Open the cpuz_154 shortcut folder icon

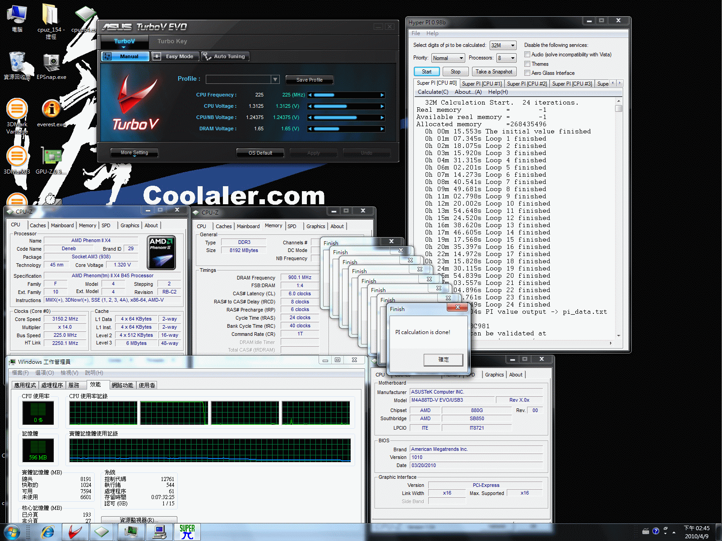click(x=51, y=21)
